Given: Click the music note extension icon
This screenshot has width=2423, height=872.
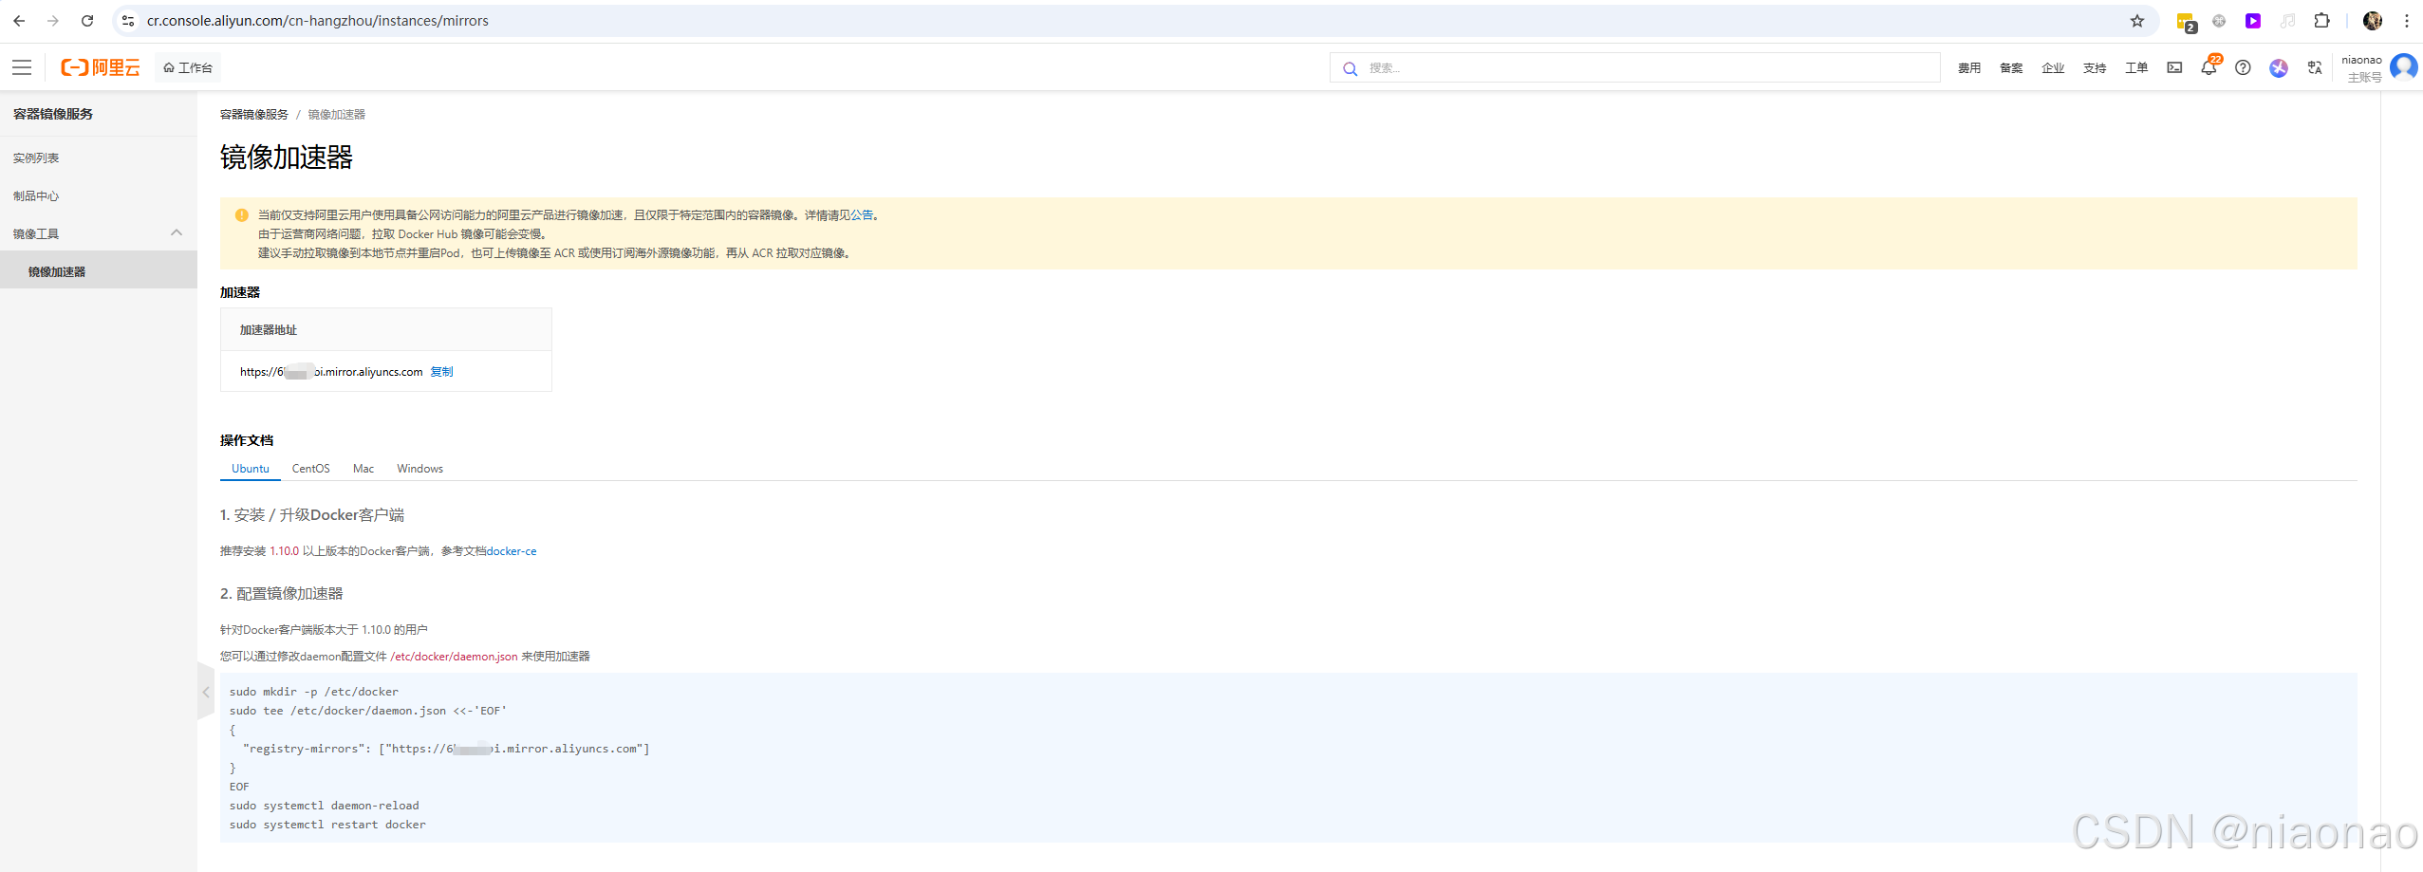Looking at the screenshot, I should coord(2287,21).
